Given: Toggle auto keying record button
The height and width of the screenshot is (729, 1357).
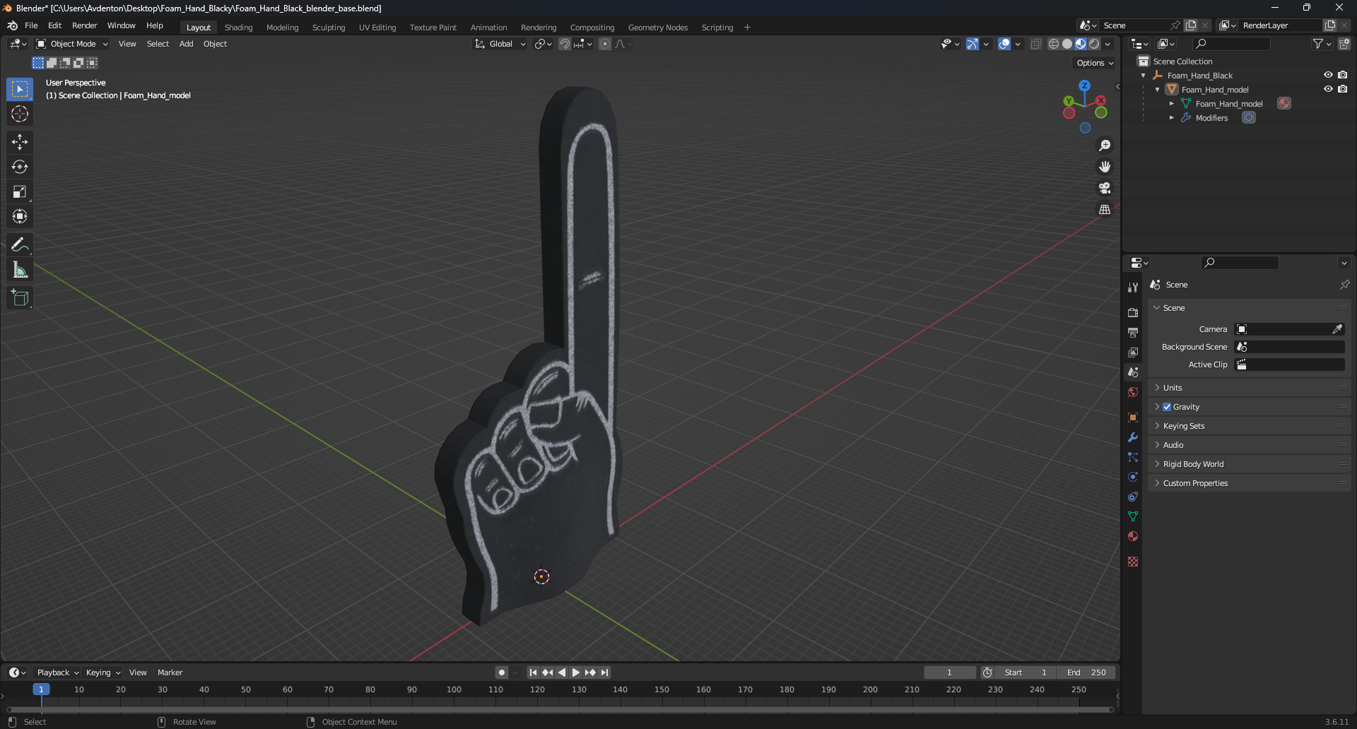Looking at the screenshot, I should (x=502, y=672).
